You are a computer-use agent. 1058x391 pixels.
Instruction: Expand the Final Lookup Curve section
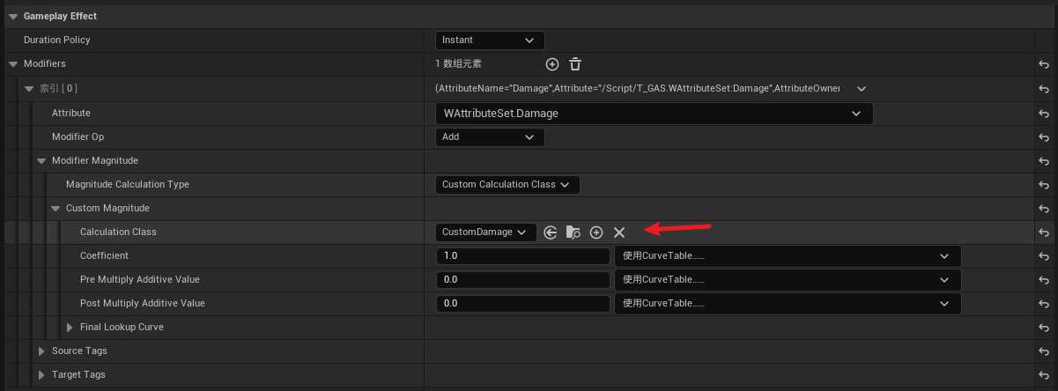tap(70, 328)
